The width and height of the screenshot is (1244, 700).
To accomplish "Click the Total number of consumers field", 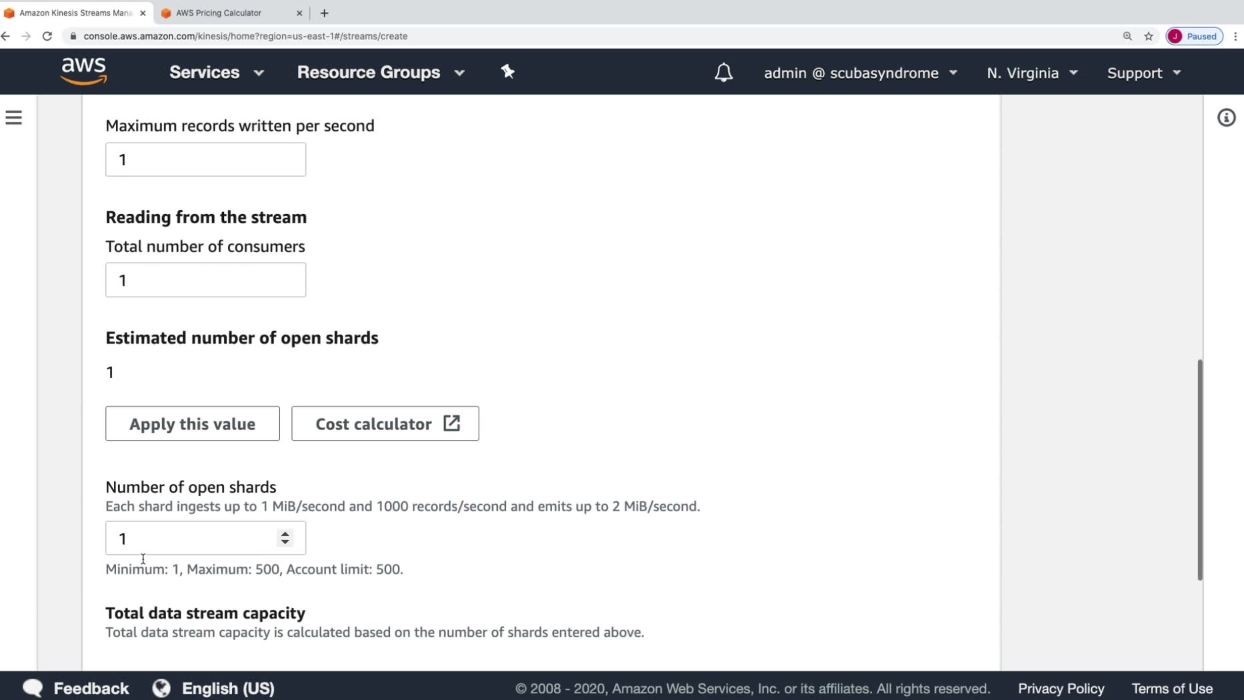I will pos(205,280).
